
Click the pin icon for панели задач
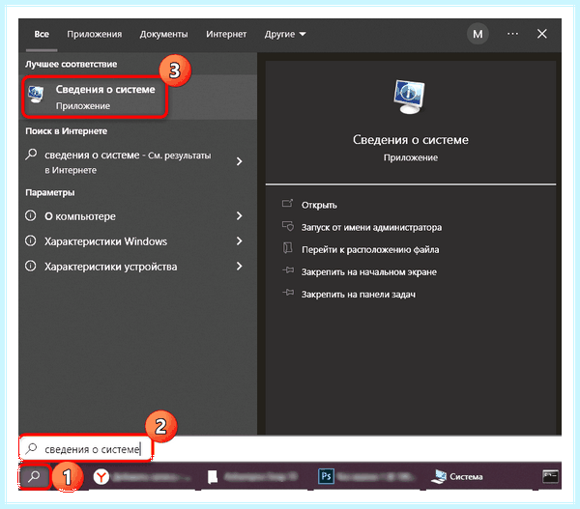click(288, 293)
